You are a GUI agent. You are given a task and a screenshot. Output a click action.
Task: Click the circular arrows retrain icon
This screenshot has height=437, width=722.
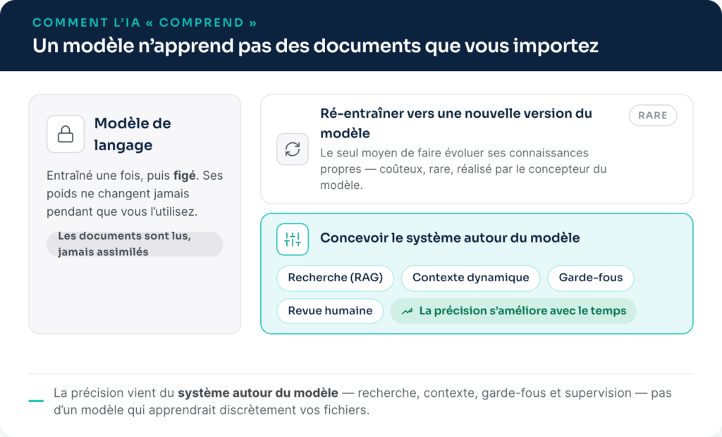click(x=293, y=149)
